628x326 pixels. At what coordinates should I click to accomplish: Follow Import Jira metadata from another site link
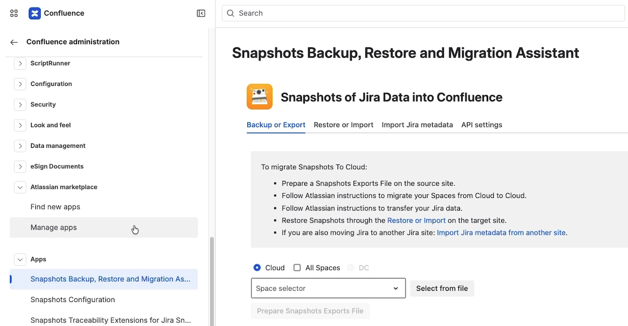tap(501, 233)
